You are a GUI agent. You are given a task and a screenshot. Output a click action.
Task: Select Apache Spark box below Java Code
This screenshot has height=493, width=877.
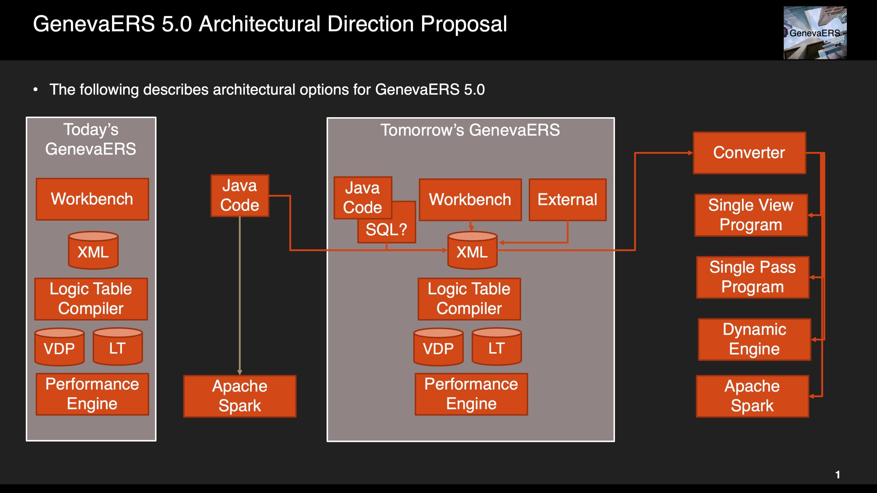(240, 396)
